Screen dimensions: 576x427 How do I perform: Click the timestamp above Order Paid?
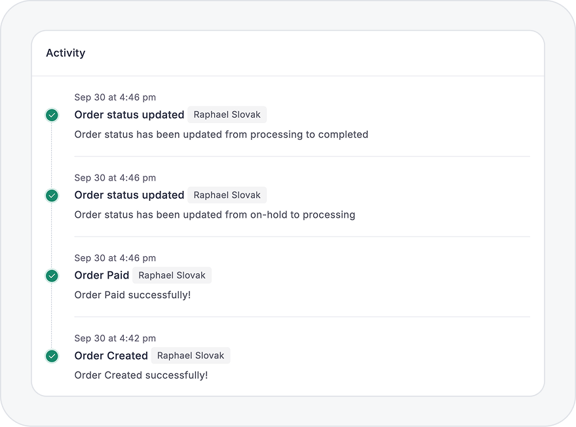(115, 258)
